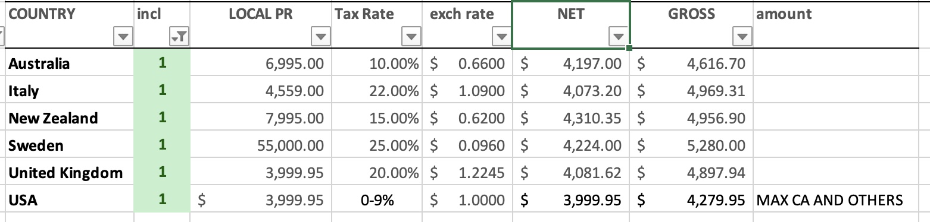The height and width of the screenshot is (222, 930).
Task: Select United Kingdom NET value 4,081.62
Action: click(572, 173)
